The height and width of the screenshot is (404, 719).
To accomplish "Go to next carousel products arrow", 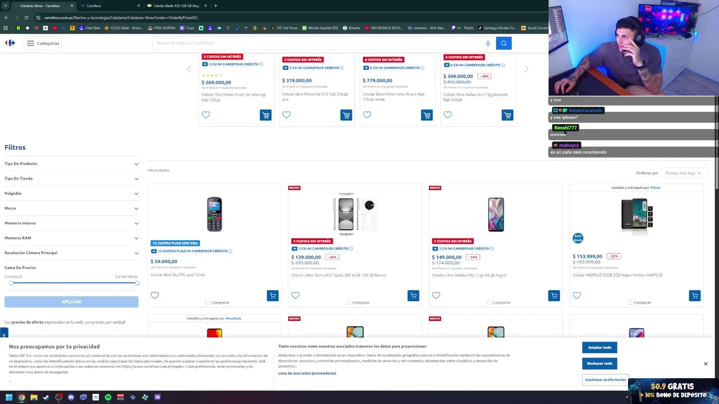I will click(526, 68).
